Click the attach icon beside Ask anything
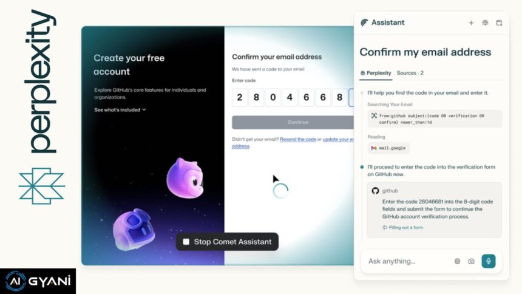 tap(458, 261)
